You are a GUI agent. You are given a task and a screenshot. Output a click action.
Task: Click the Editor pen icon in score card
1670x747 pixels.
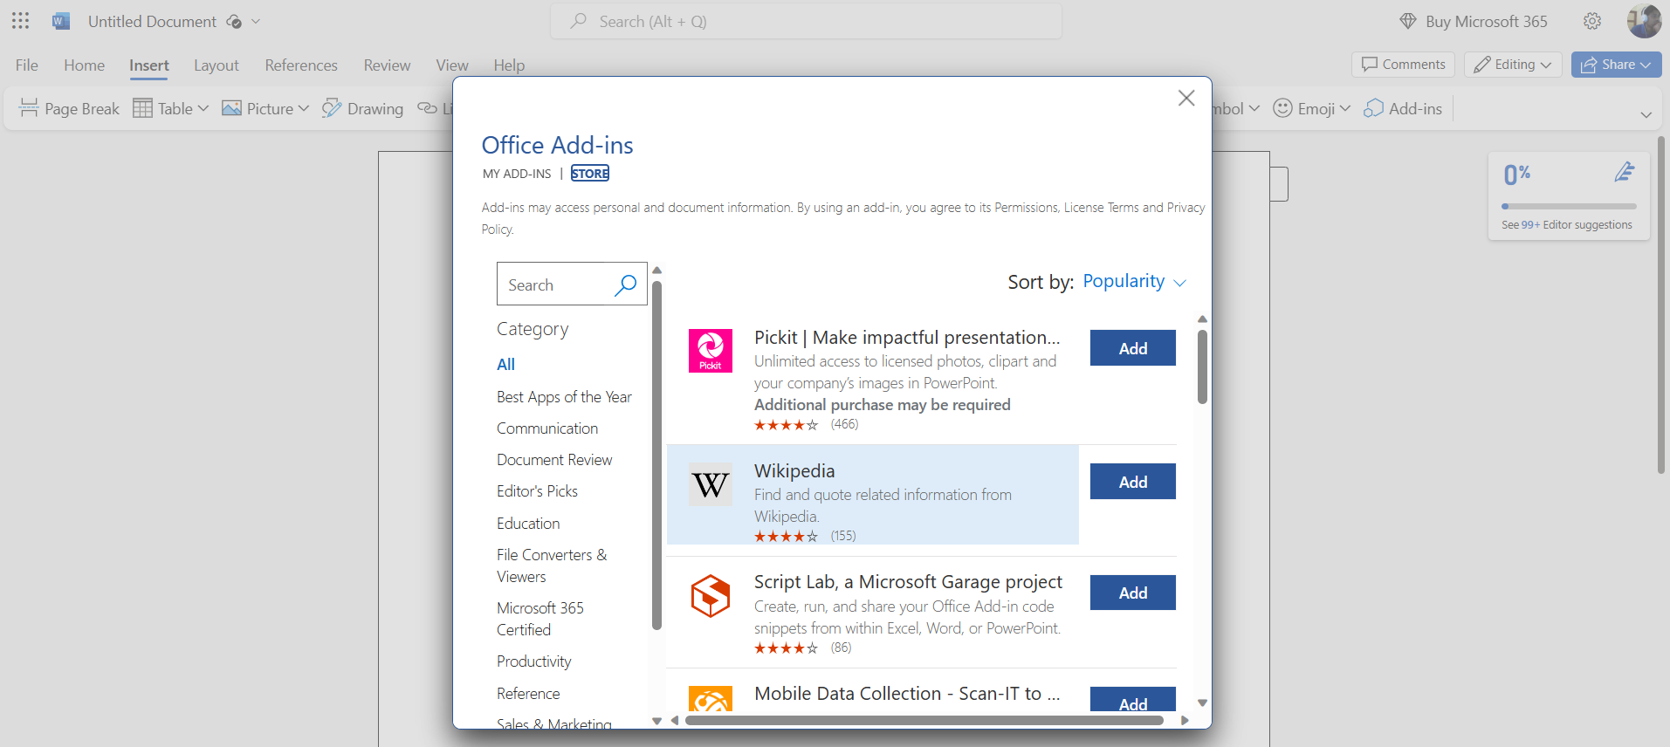(1624, 173)
